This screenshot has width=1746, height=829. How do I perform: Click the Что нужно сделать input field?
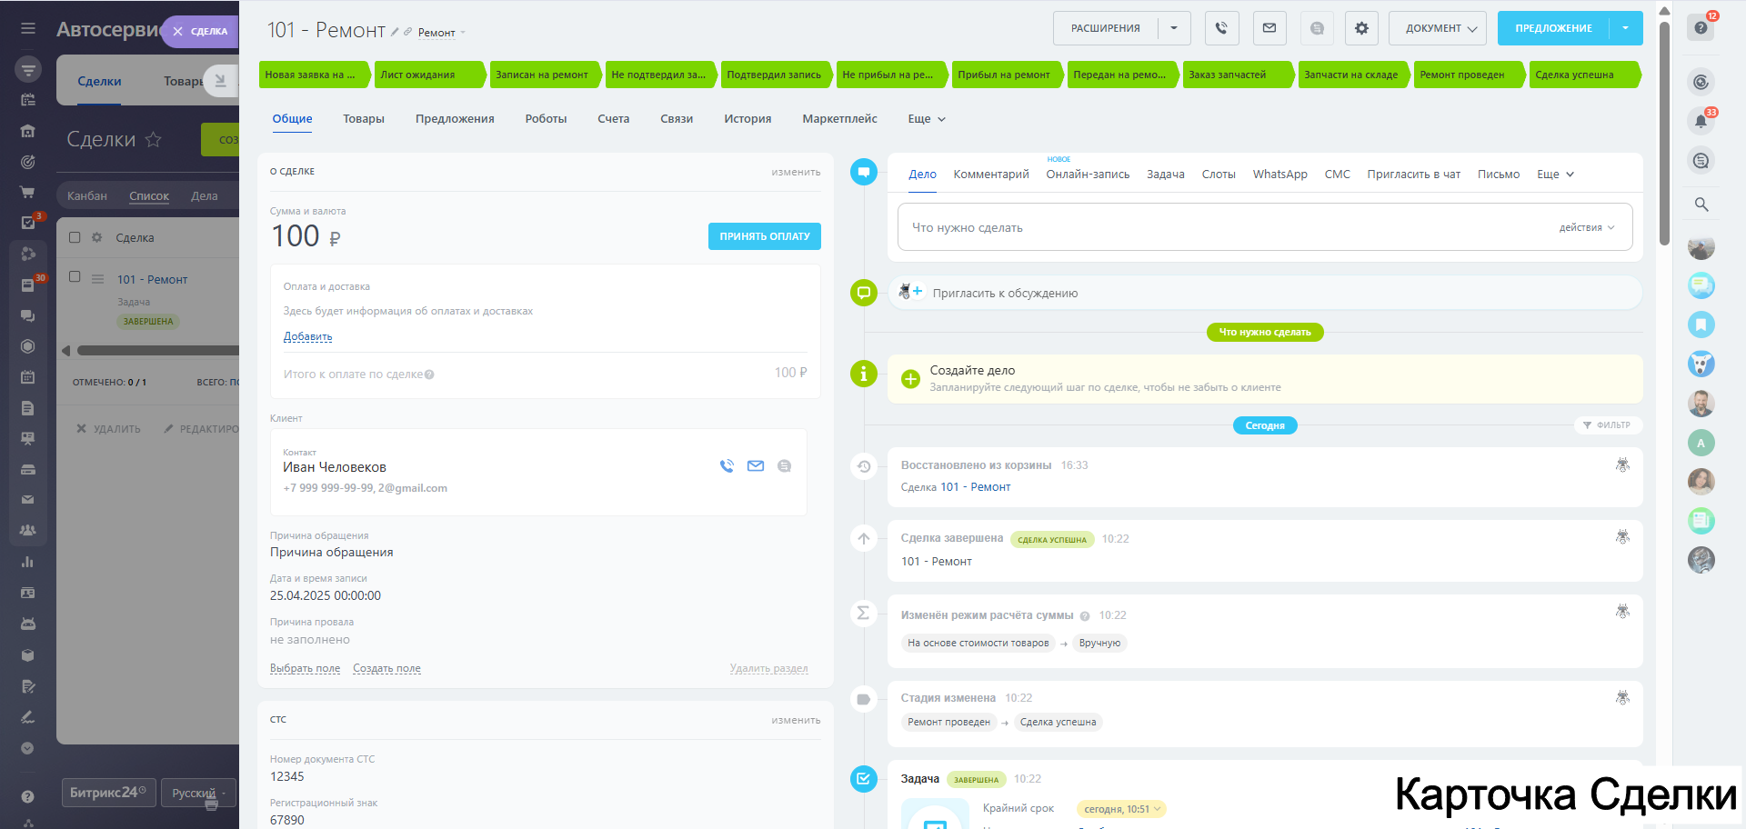tap(1219, 227)
